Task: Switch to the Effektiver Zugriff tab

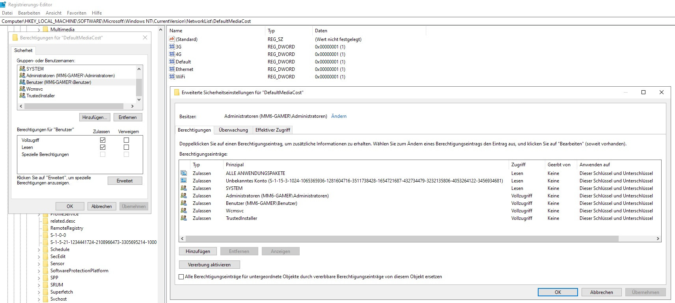Action: tap(272, 130)
